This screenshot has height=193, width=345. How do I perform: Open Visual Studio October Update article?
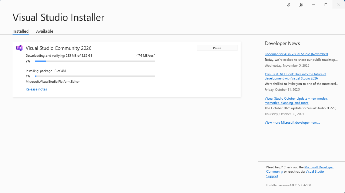pos(296,101)
